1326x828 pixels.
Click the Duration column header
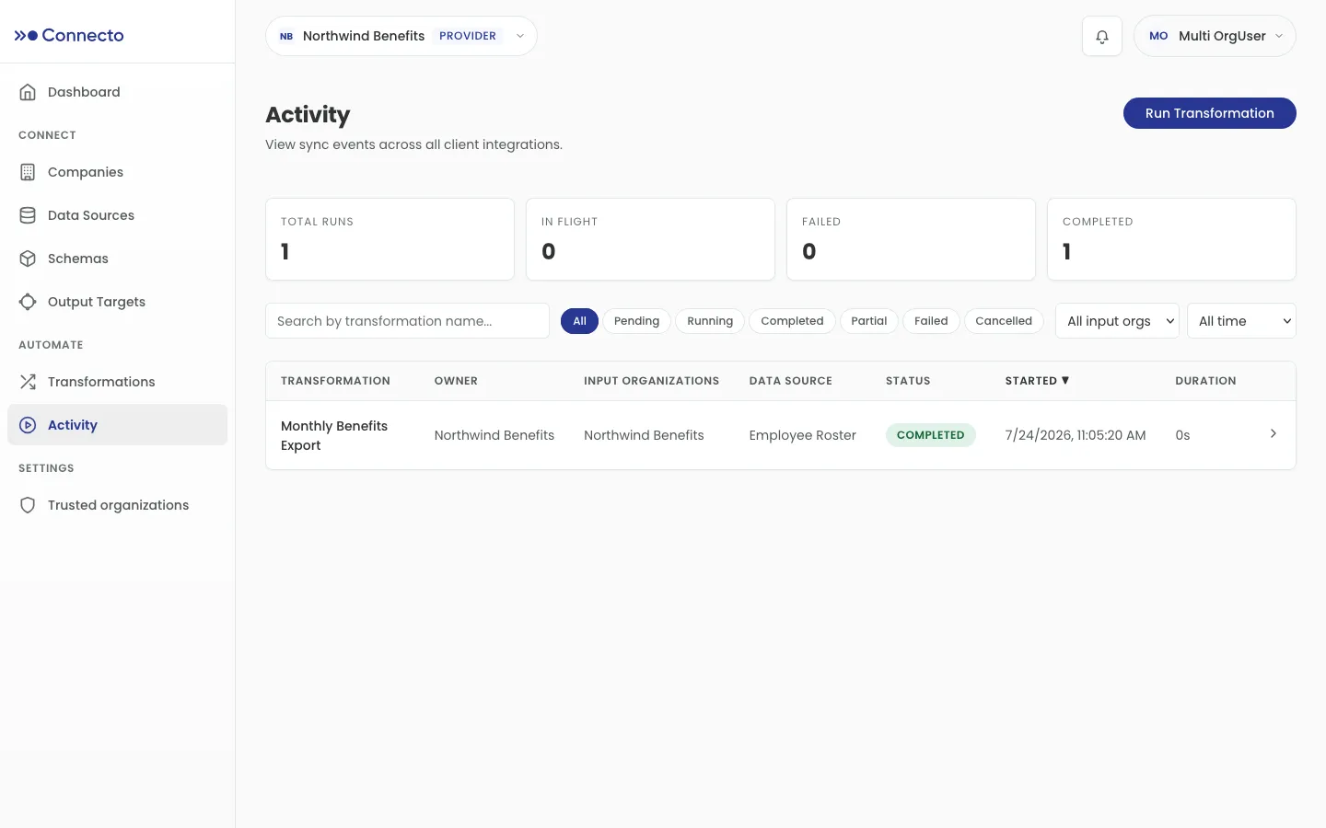click(1205, 381)
